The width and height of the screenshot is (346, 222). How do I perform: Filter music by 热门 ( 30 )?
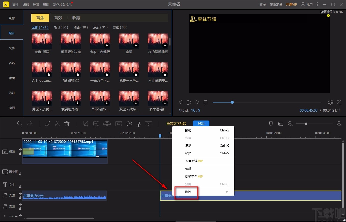[x=61, y=27]
